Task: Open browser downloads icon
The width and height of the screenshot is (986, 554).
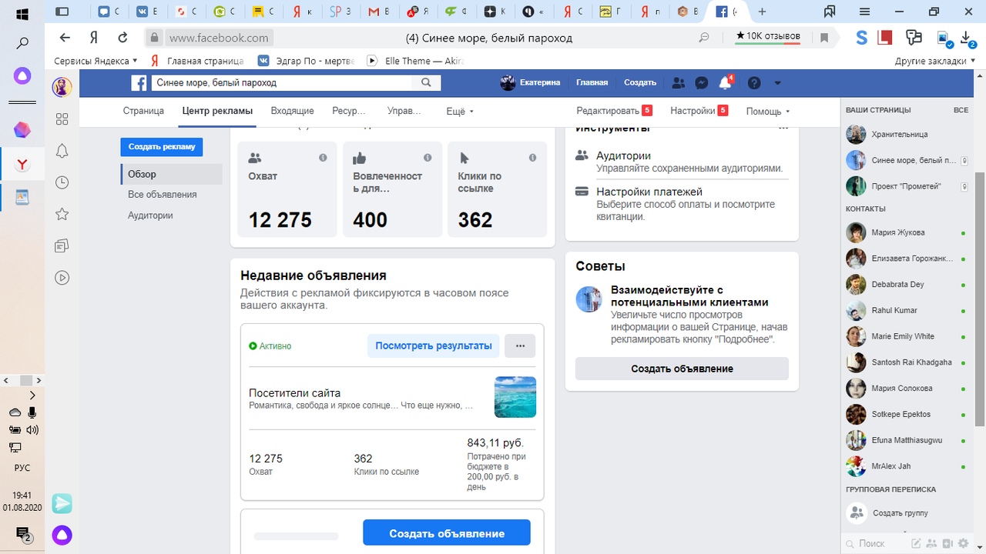Action: click(x=968, y=38)
